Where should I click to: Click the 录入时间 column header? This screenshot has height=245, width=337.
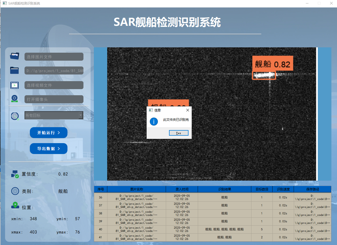point(182,189)
